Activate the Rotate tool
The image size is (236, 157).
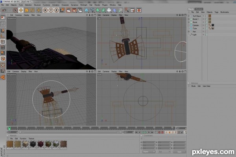(32, 10)
